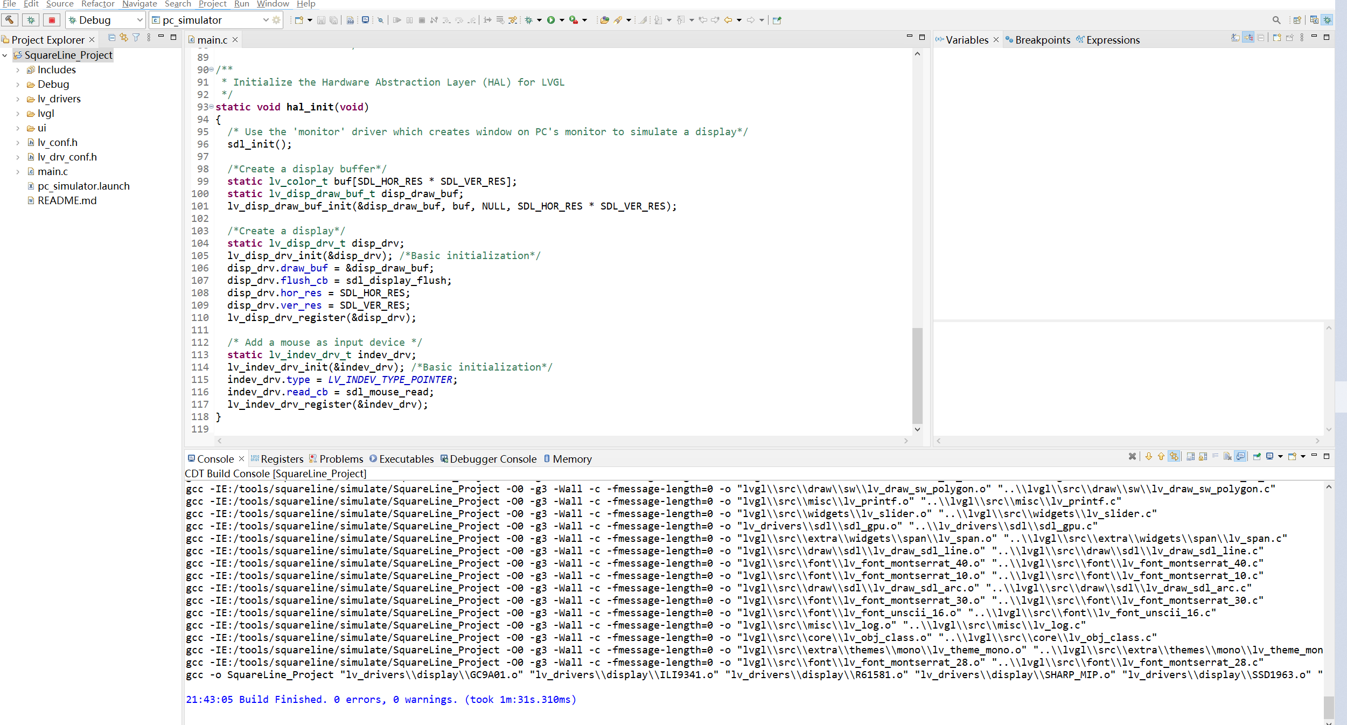Click the red Stop launch button

click(x=52, y=20)
